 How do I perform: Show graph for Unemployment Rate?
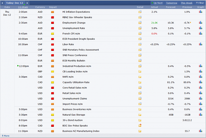[x=200, y=28]
